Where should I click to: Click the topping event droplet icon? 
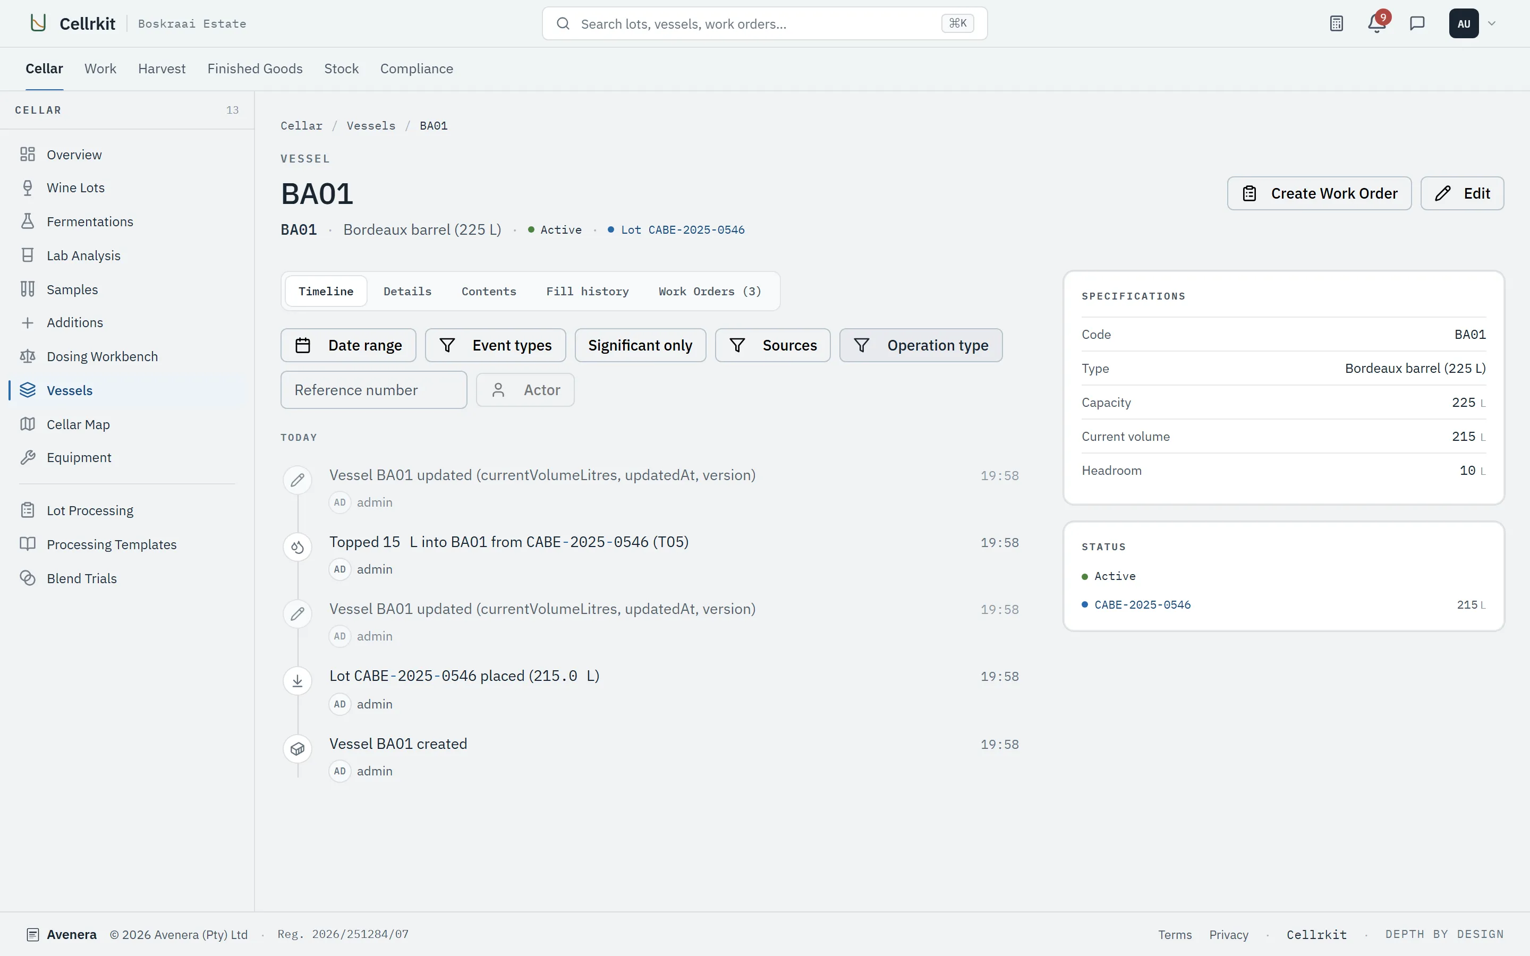(297, 547)
